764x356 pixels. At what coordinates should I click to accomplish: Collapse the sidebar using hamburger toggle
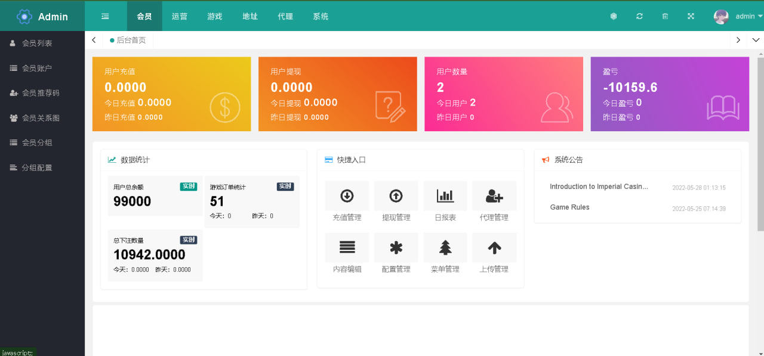[105, 16]
